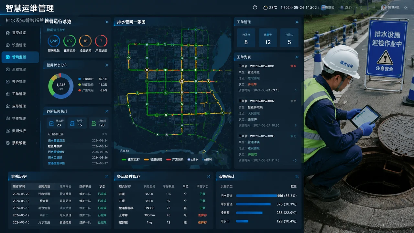Click green 轻度缺陷 11.3% legend dot
This screenshot has height=233, width=414.
point(80,84)
